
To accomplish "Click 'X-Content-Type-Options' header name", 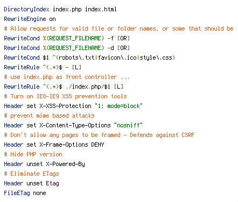I will point(75,125).
